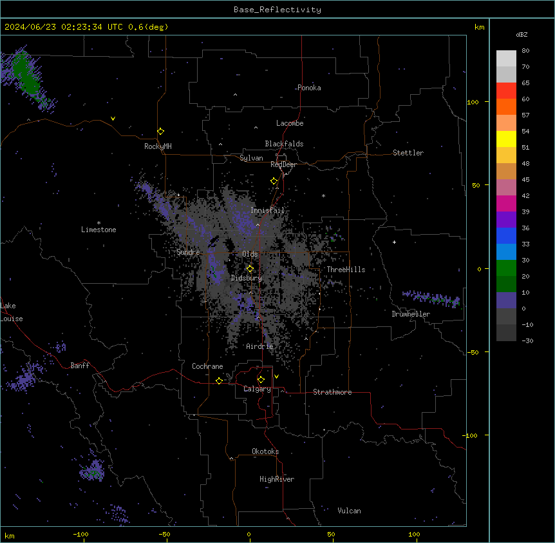This screenshot has width=555, height=543.
Task: Select the Sundre label
Action: click(188, 252)
